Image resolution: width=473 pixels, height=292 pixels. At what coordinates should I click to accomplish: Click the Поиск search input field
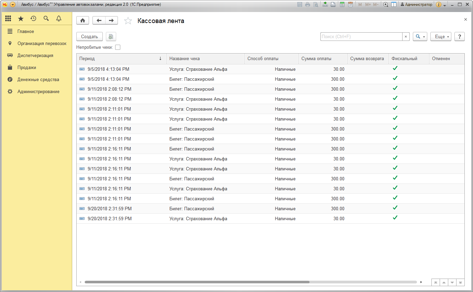pyautogui.click(x=361, y=37)
